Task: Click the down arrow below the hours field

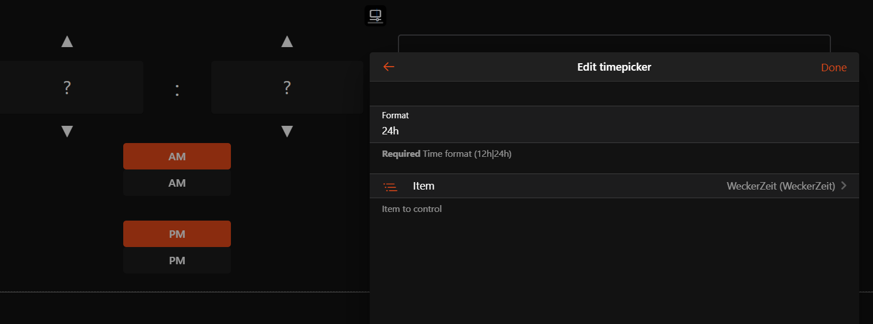Action: pos(67,132)
